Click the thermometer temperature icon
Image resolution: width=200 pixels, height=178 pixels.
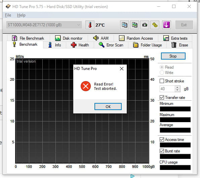90,25
